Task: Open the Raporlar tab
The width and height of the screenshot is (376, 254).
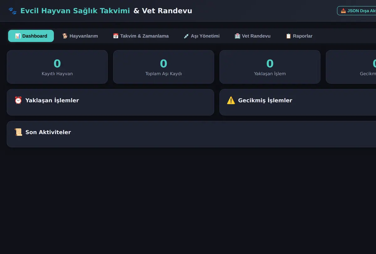Action: [299, 36]
